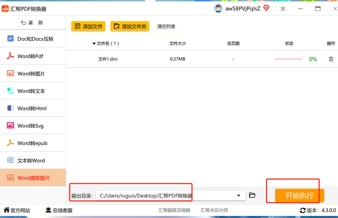Click the 返回 back arrow button

coord(32,23)
